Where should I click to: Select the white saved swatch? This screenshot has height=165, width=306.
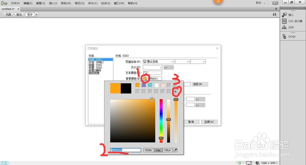156,85
